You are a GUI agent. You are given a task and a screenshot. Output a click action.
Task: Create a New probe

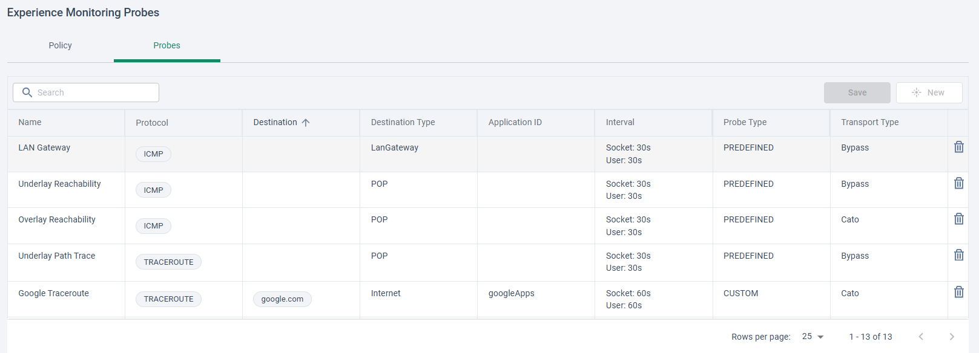[x=929, y=92]
